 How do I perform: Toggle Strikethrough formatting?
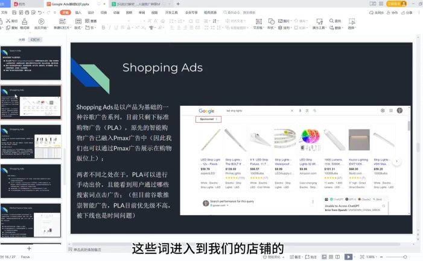[x=122, y=28]
